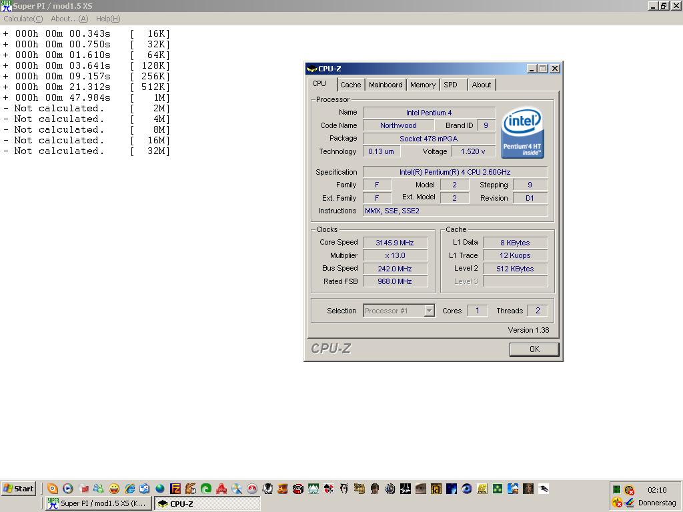683x512 pixels.
Task: Click the Core Speed 3145.9 MHz field
Action: pyautogui.click(x=395, y=243)
